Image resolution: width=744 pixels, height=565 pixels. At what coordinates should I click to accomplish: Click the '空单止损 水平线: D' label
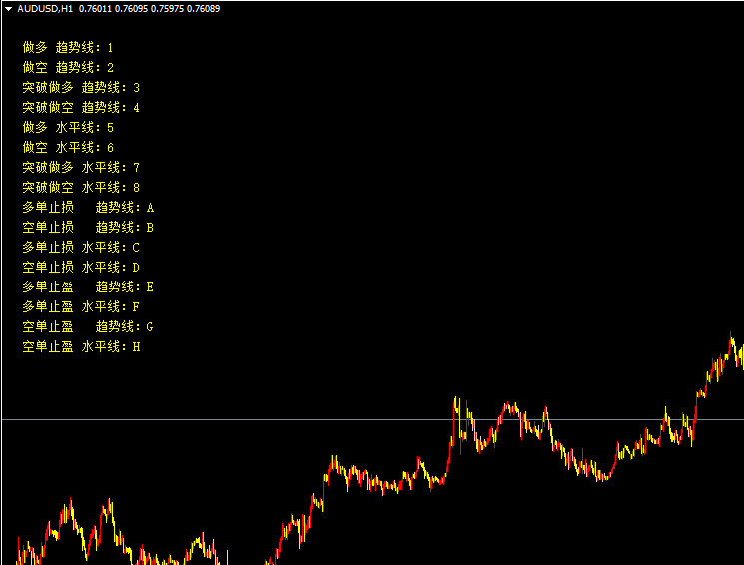[x=81, y=267]
